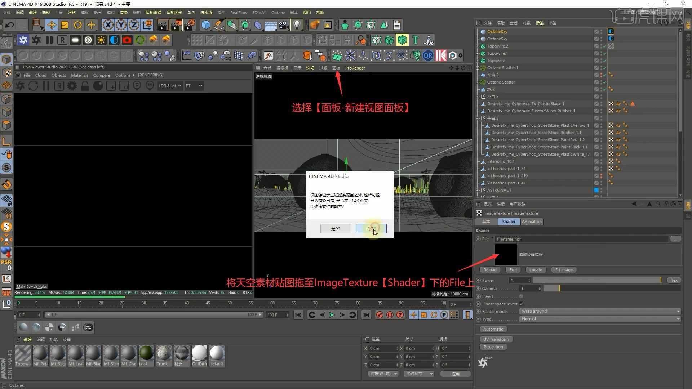Click the filename.hdr file field
Screen dimensions: 692x389
point(581,239)
